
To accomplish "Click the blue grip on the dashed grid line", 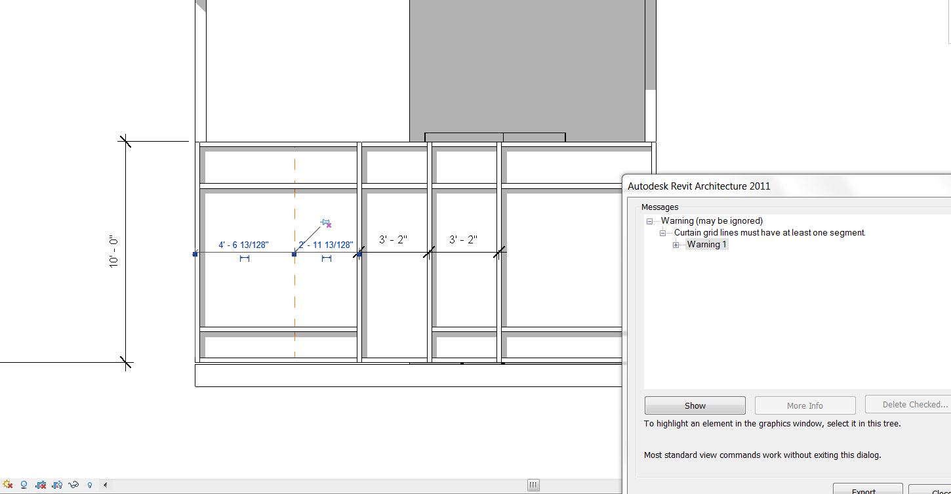I will coord(294,254).
